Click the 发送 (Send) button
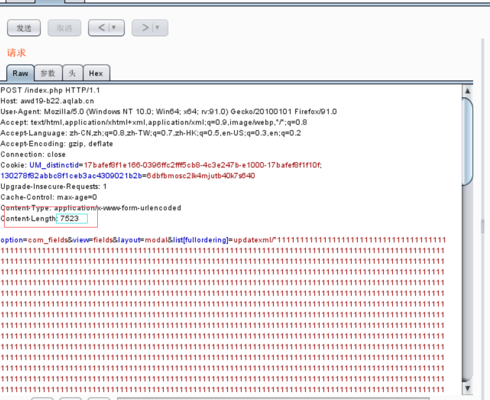The width and height of the screenshot is (490, 400). point(24,28)
